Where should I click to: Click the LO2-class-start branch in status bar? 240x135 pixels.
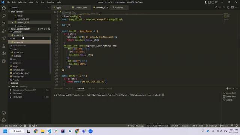10,126
